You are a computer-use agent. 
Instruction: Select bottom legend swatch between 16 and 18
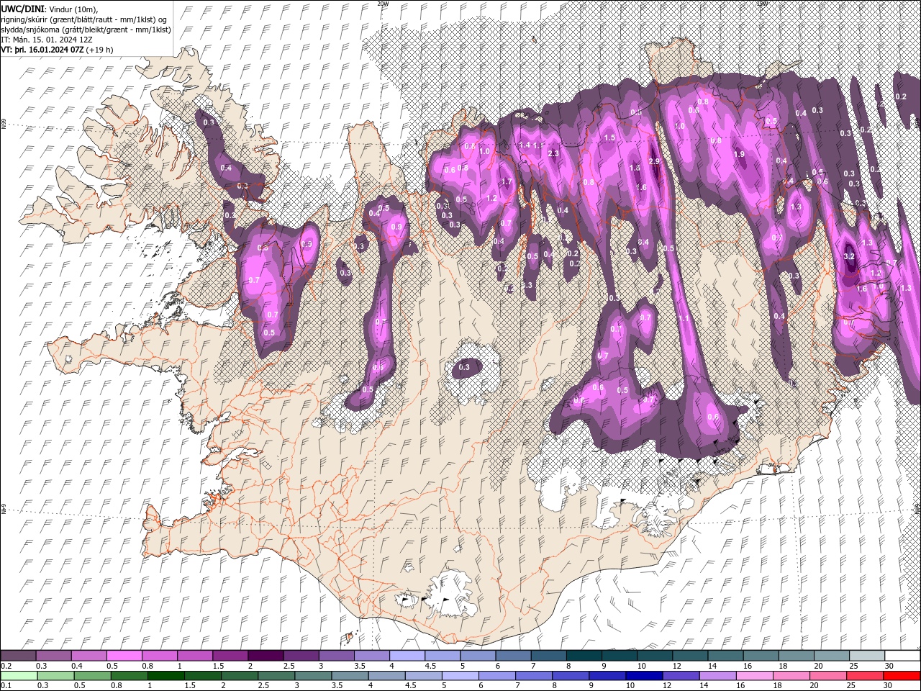click(x=756, y=676)
